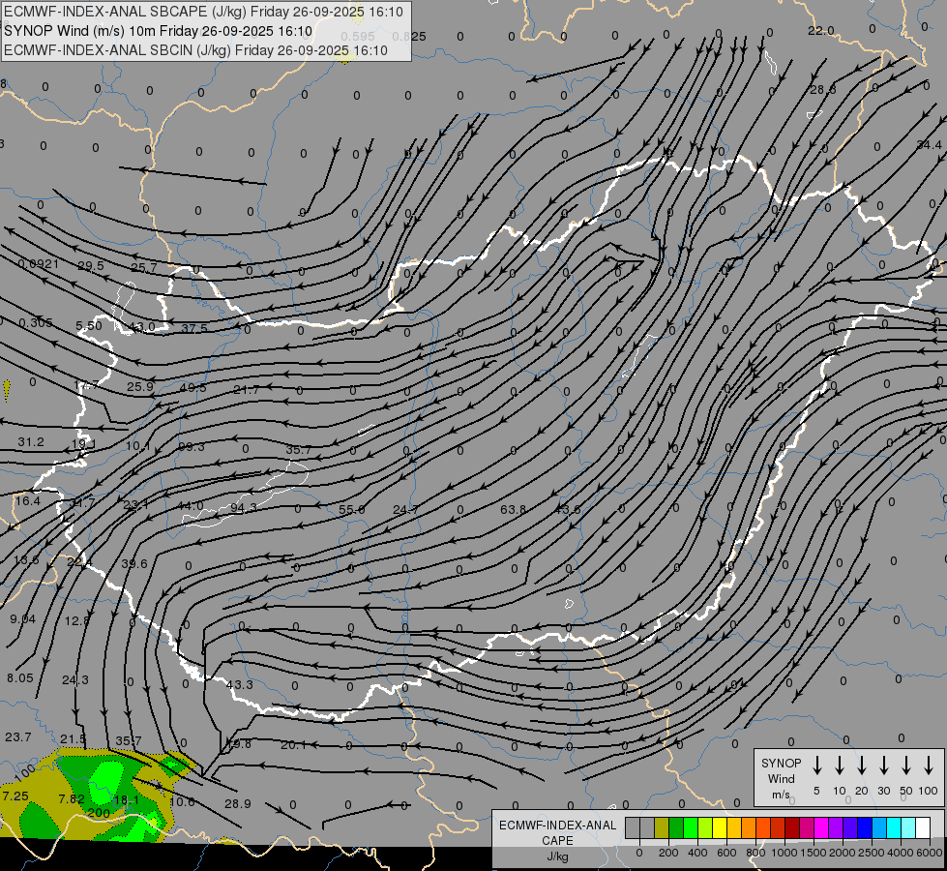The width and height of the screenshot is (947, 871).
Task: Click the 0.595 value near the header
Action: coord(358,36)
